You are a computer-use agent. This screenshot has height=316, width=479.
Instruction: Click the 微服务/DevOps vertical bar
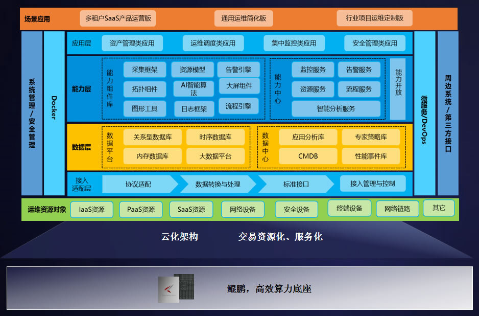tap(425, 113)
